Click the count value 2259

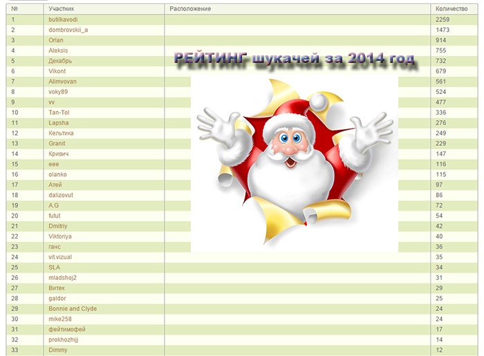coord(443,19)
